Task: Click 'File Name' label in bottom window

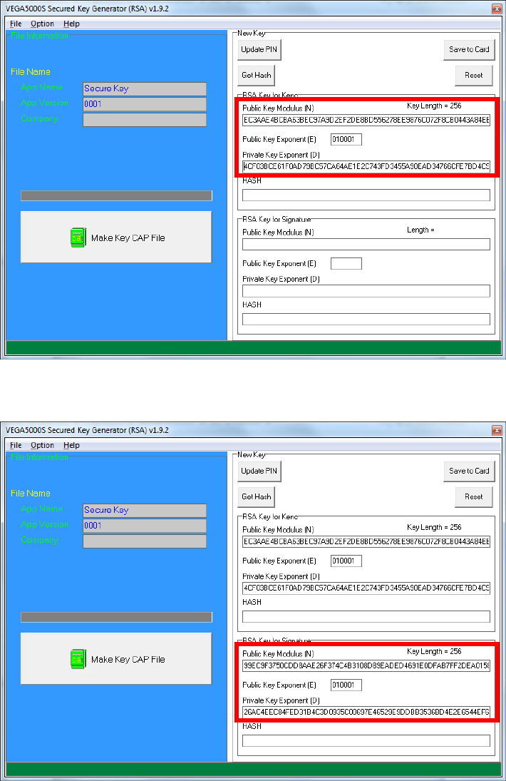Action: click(31, 493)
